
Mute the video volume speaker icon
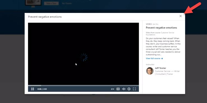(x=124, y=89)
